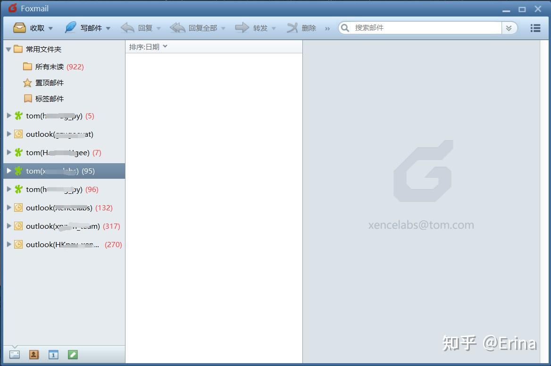This screenshot has width=551, height=366.
Task: Click the 转发 forward icon
Action: pos(242,27)
